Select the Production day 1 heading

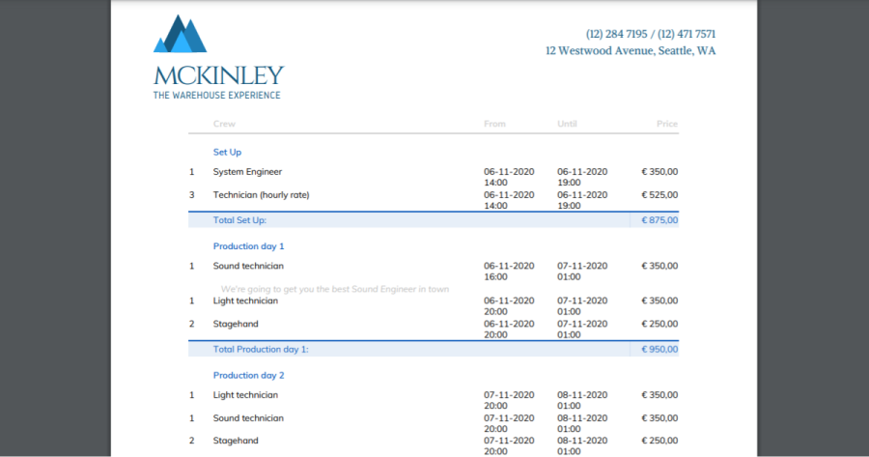[x=248, y=246]
